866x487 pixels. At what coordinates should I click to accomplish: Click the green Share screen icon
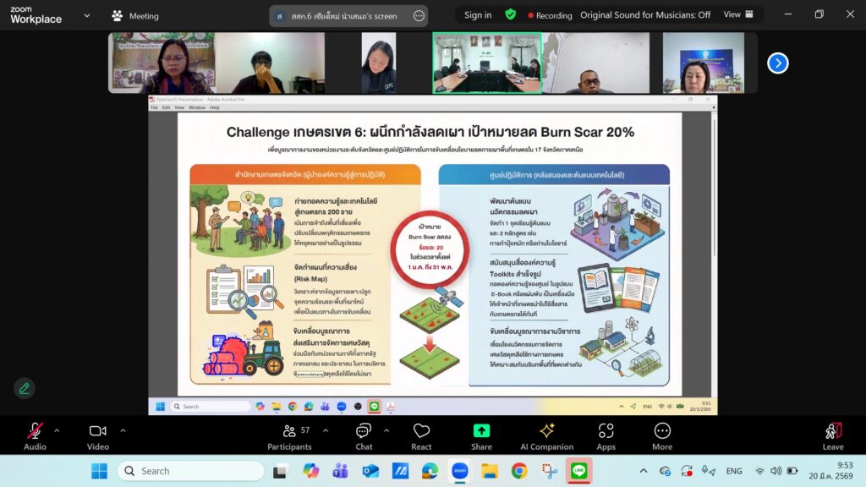tap(481, 431)
